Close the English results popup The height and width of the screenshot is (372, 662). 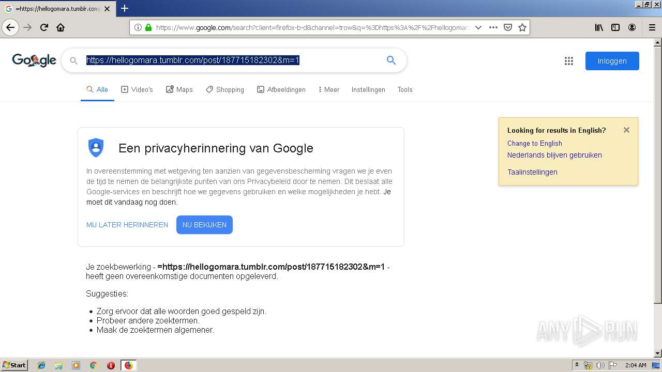(x=626, y=130)
